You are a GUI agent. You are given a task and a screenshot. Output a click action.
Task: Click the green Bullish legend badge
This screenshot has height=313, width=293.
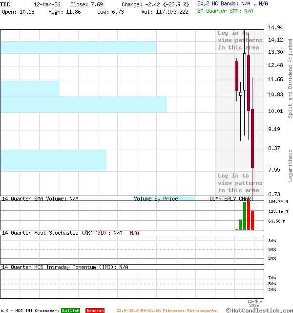point(70,311)
